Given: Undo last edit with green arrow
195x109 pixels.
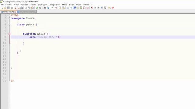Looking at the screenshot, I should point(37,8).
